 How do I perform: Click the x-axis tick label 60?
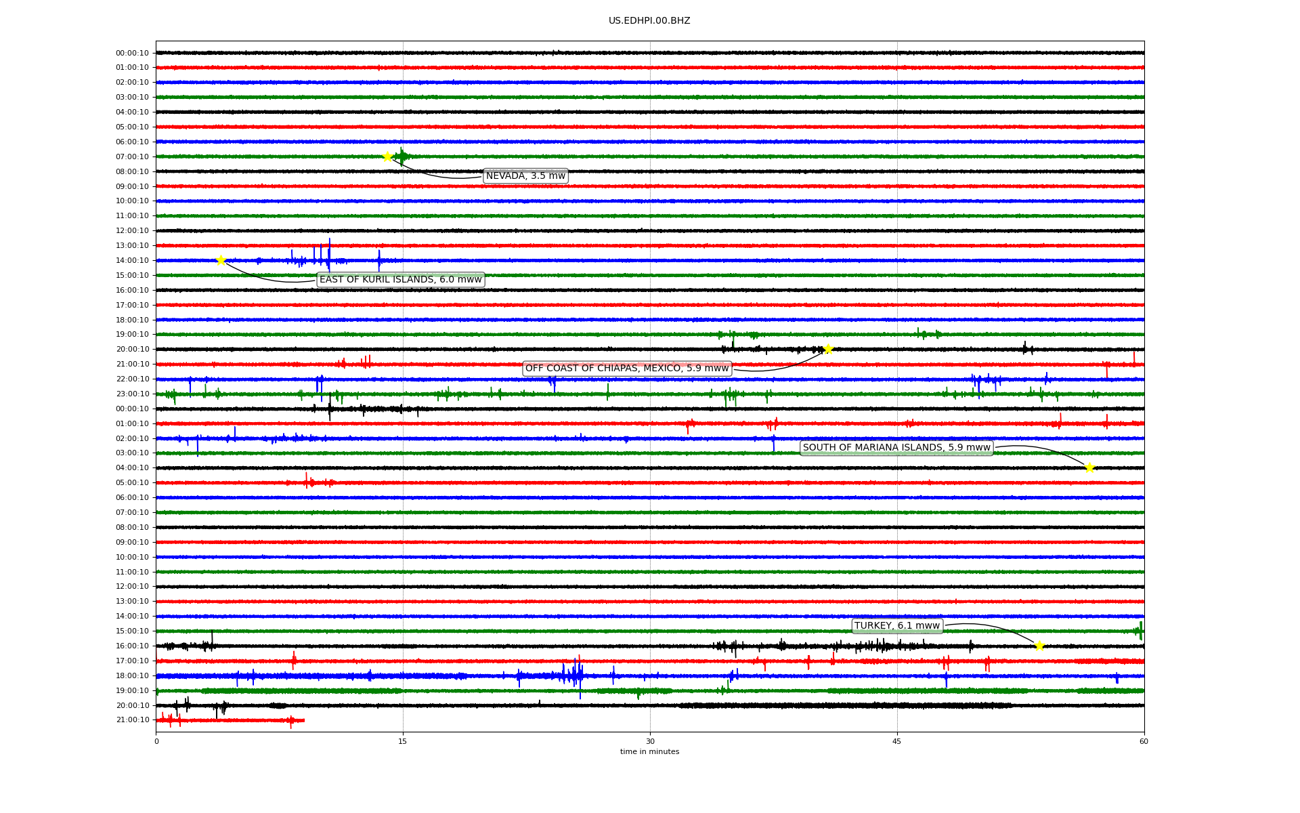(1144, 741)
